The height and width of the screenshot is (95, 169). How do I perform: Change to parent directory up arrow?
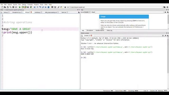[x=167, y=7]
